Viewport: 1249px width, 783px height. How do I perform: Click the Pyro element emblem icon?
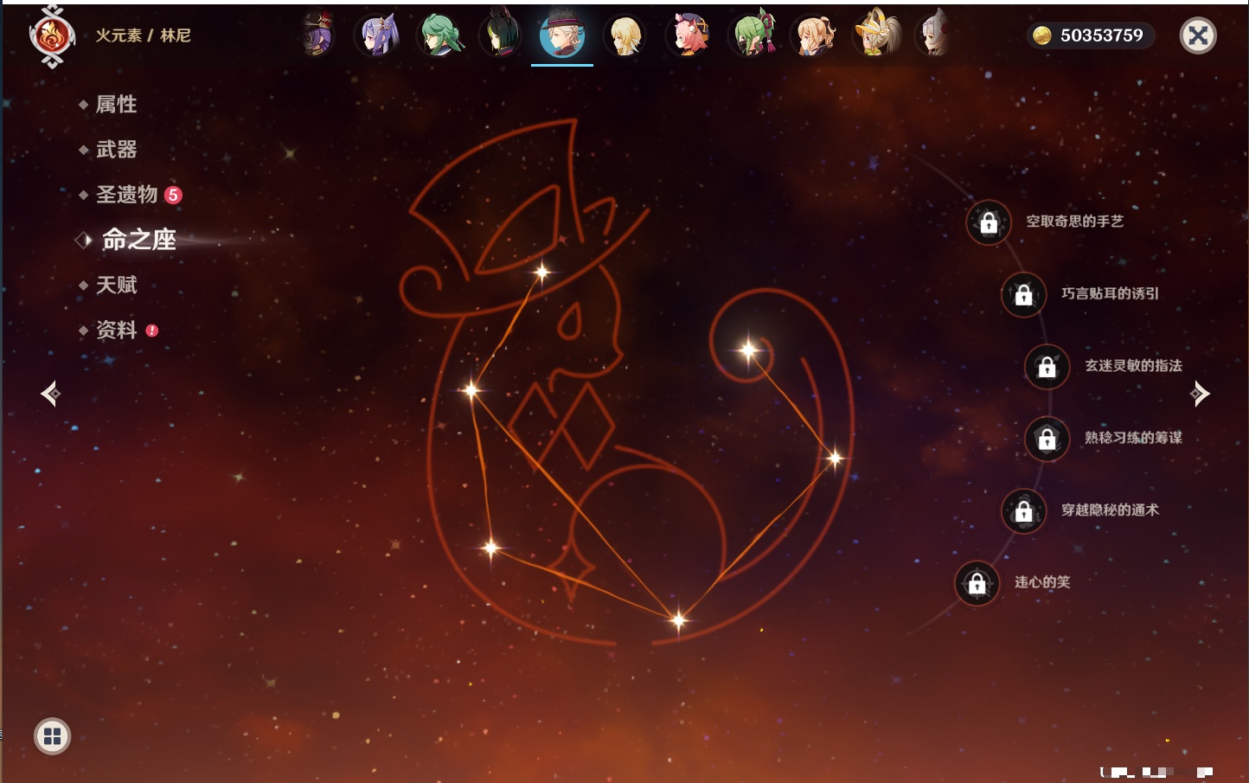pyautogui.click(x=52, y=36)
